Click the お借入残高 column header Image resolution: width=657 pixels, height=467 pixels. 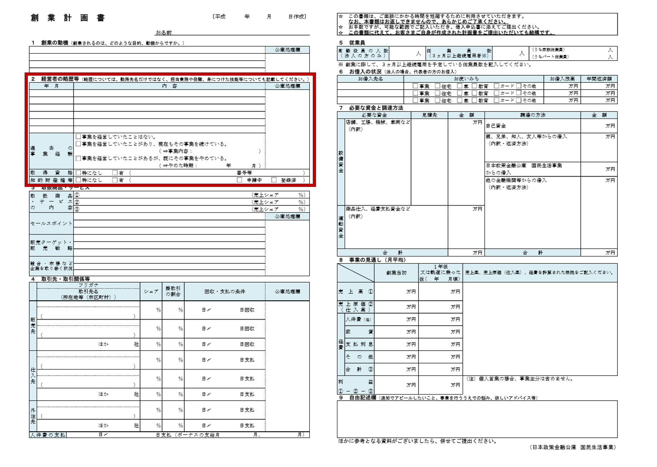pyautogui.click(x=562, y=79)
